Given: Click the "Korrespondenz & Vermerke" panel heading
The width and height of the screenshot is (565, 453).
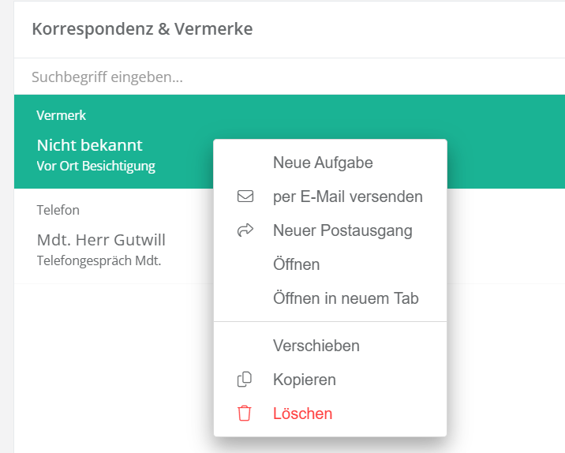Looking at the screenshot, I should point(142,29).
